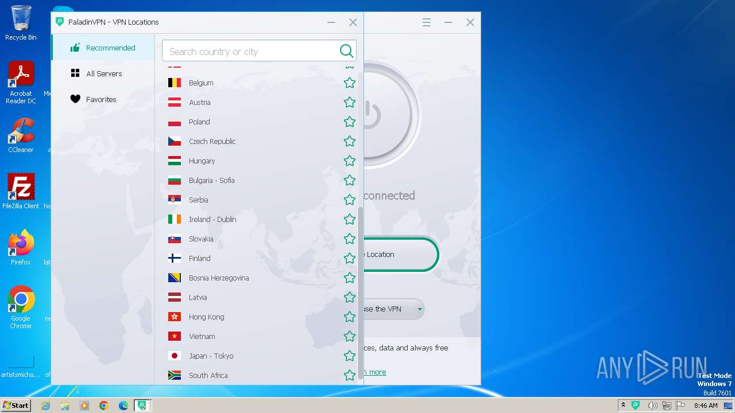Open the Firefox desktop icon

(x=21, y=248)
